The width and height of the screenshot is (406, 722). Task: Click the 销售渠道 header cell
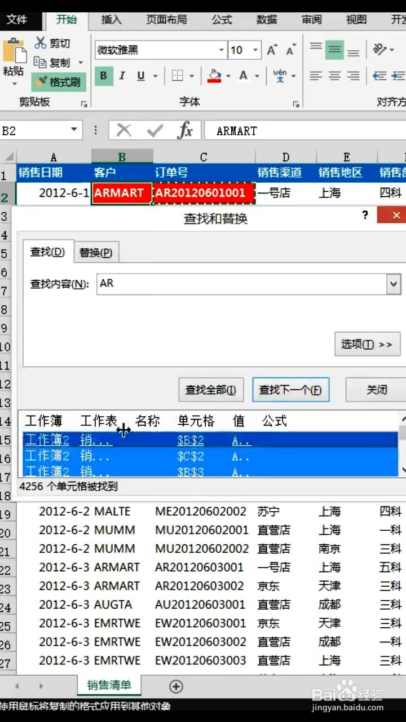tap(286, 173)
